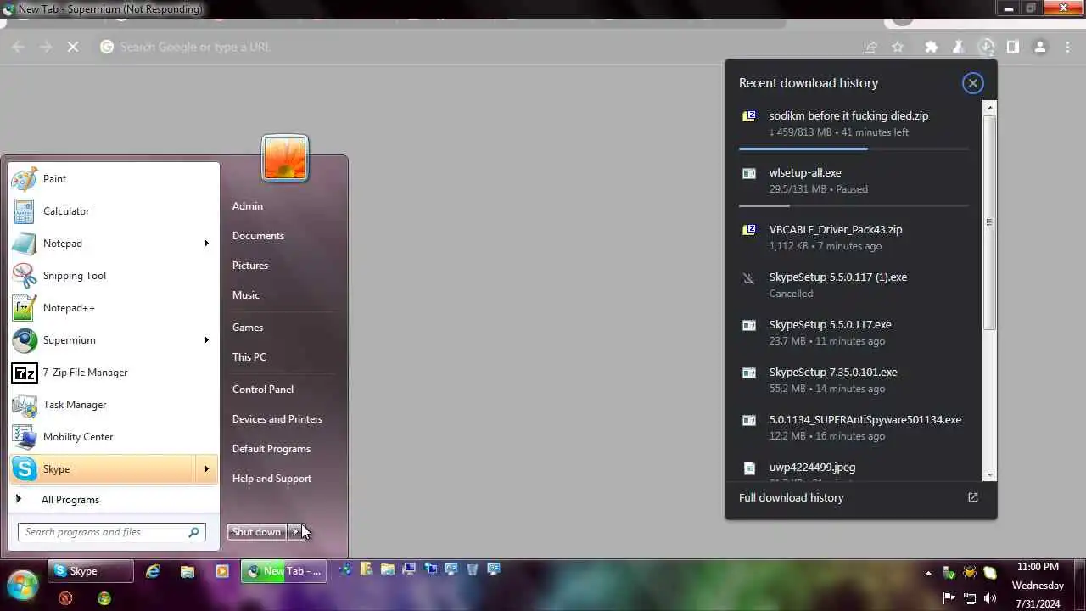The image size is (1086, 611).
Task: Show hidden tray icons arrow
Action: pos(928,573)
